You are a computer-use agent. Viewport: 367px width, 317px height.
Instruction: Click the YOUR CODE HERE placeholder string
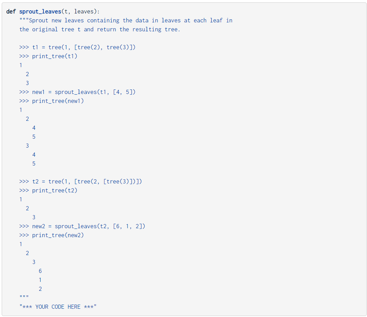(x=58, y=307)
